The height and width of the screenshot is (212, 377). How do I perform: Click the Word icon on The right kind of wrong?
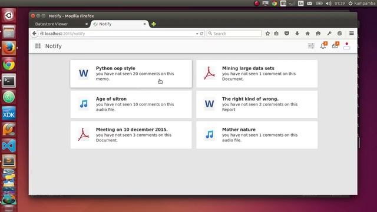click(209, 104)
